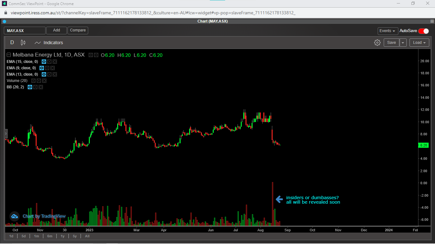Click the blue dot widget link icon

tap(4, 21)
